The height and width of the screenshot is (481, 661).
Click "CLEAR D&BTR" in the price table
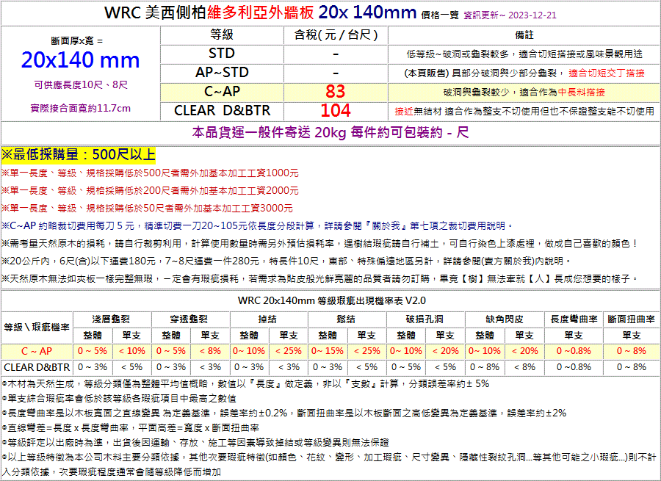point(222,110)
